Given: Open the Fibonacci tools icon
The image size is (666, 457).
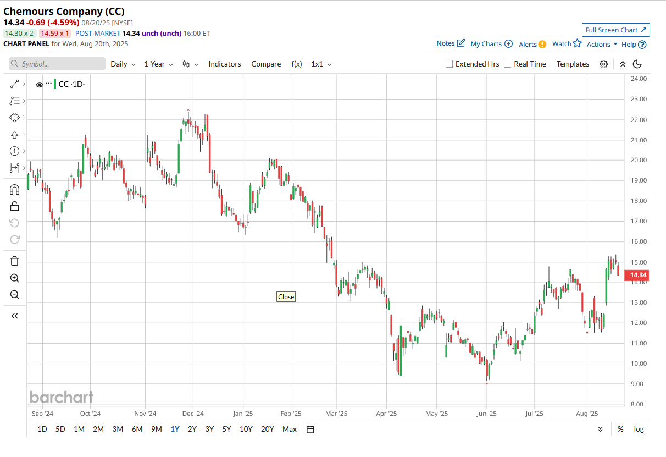Looking at the screenshot, I should (14, 101).
